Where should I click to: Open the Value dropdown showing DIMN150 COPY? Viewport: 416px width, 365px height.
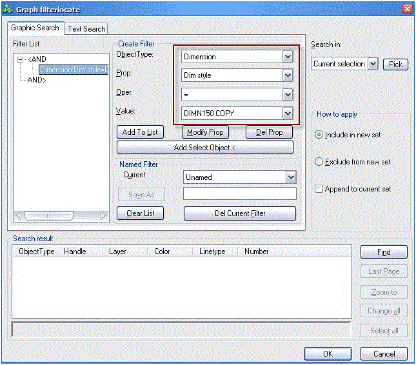click(288, 113)
